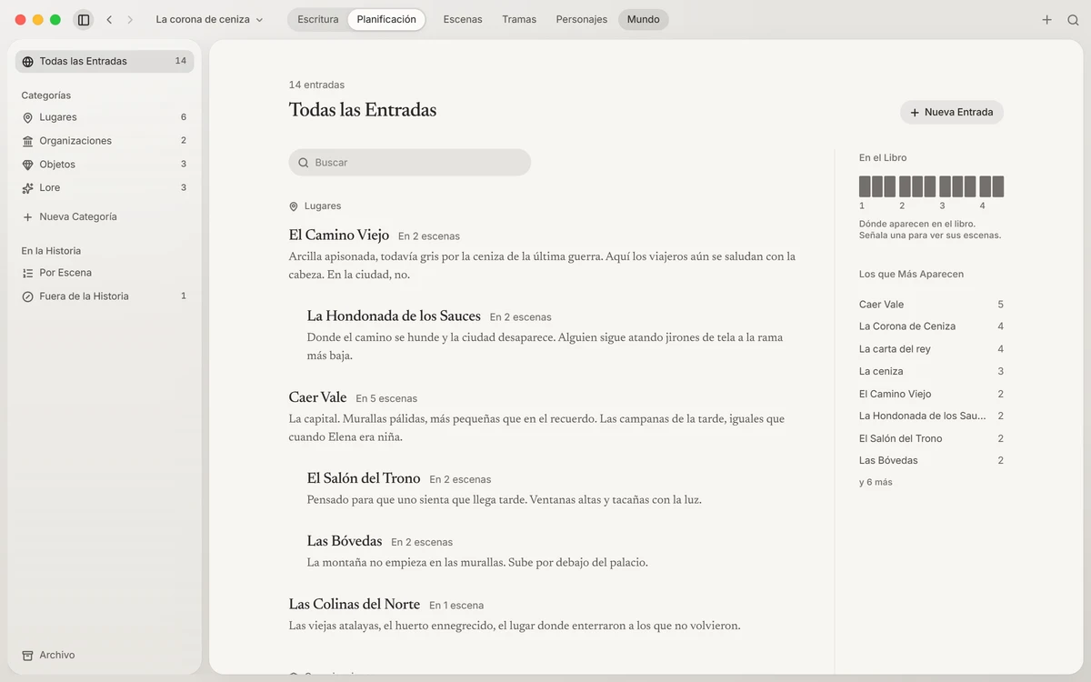Click the Objetos diamond icon
The image size is (1091, 682).
click(27, 165)
